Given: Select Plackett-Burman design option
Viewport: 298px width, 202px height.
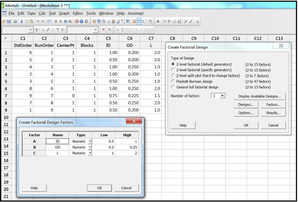Looking at the screenshot, I should tap(173, 81).
